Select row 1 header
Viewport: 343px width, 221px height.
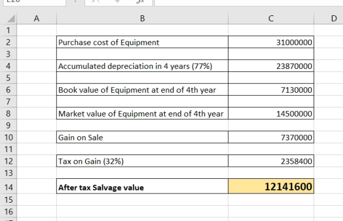pyautogui.click(x=8, y=30)
